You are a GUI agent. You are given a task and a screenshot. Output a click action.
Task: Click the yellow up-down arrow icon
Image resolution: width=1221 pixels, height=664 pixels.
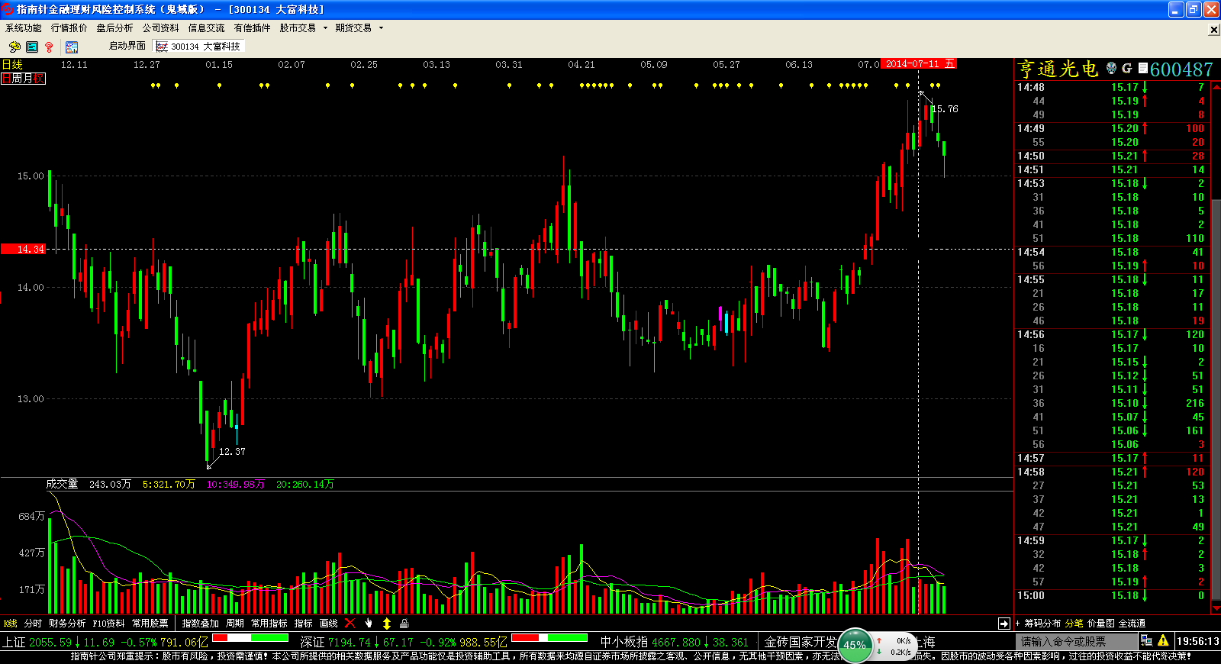click(386, 624)
